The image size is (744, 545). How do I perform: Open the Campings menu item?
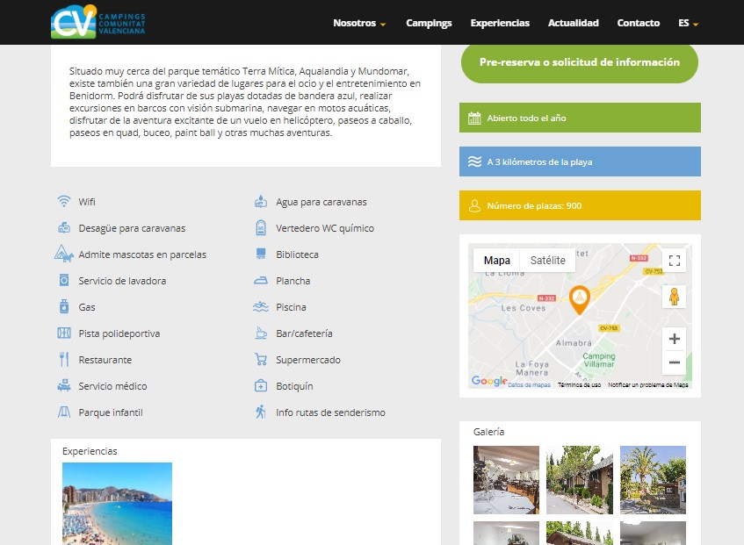pyautogui.click(x=429, y=23)
